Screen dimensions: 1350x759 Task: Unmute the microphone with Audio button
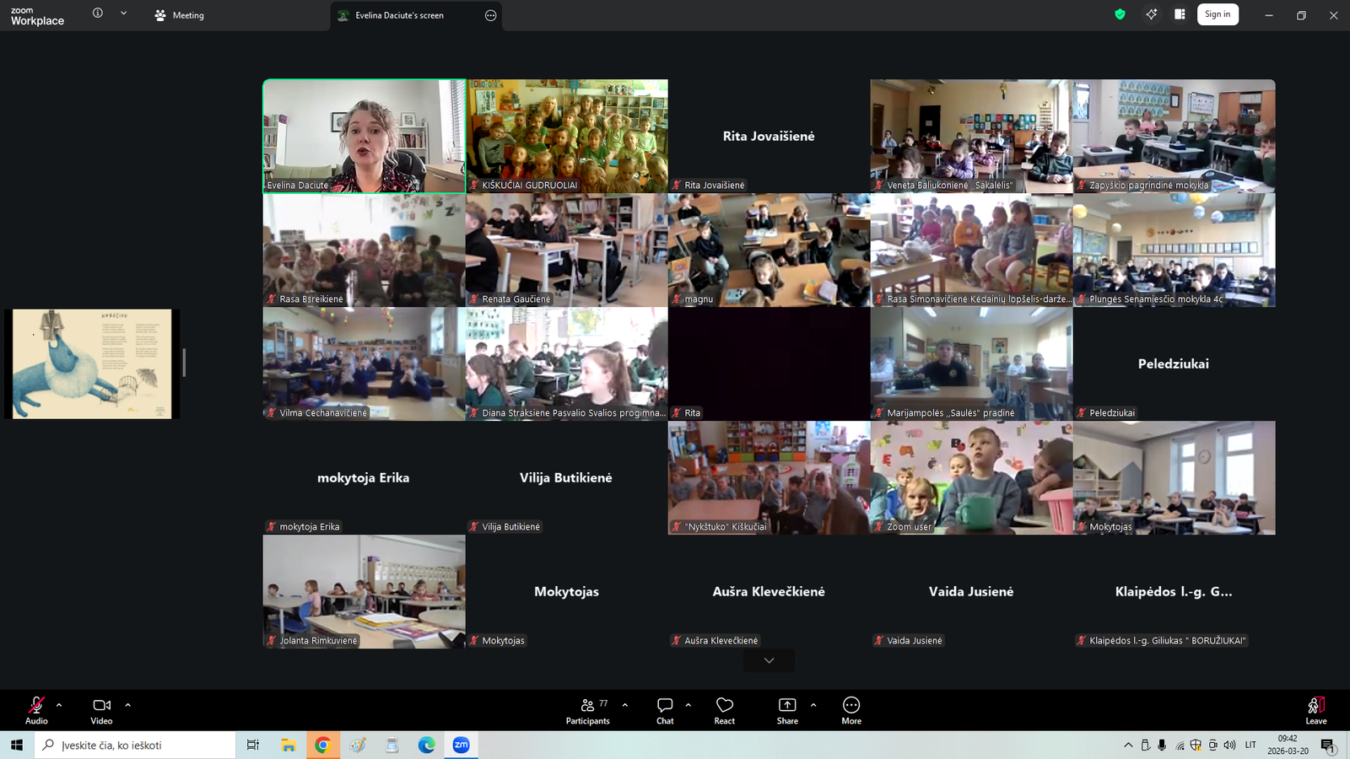pos(36,710)
